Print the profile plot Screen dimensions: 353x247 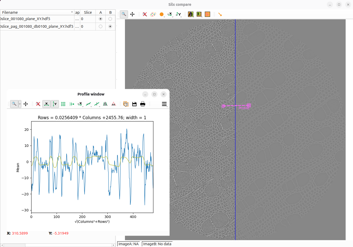coord(143,104)
